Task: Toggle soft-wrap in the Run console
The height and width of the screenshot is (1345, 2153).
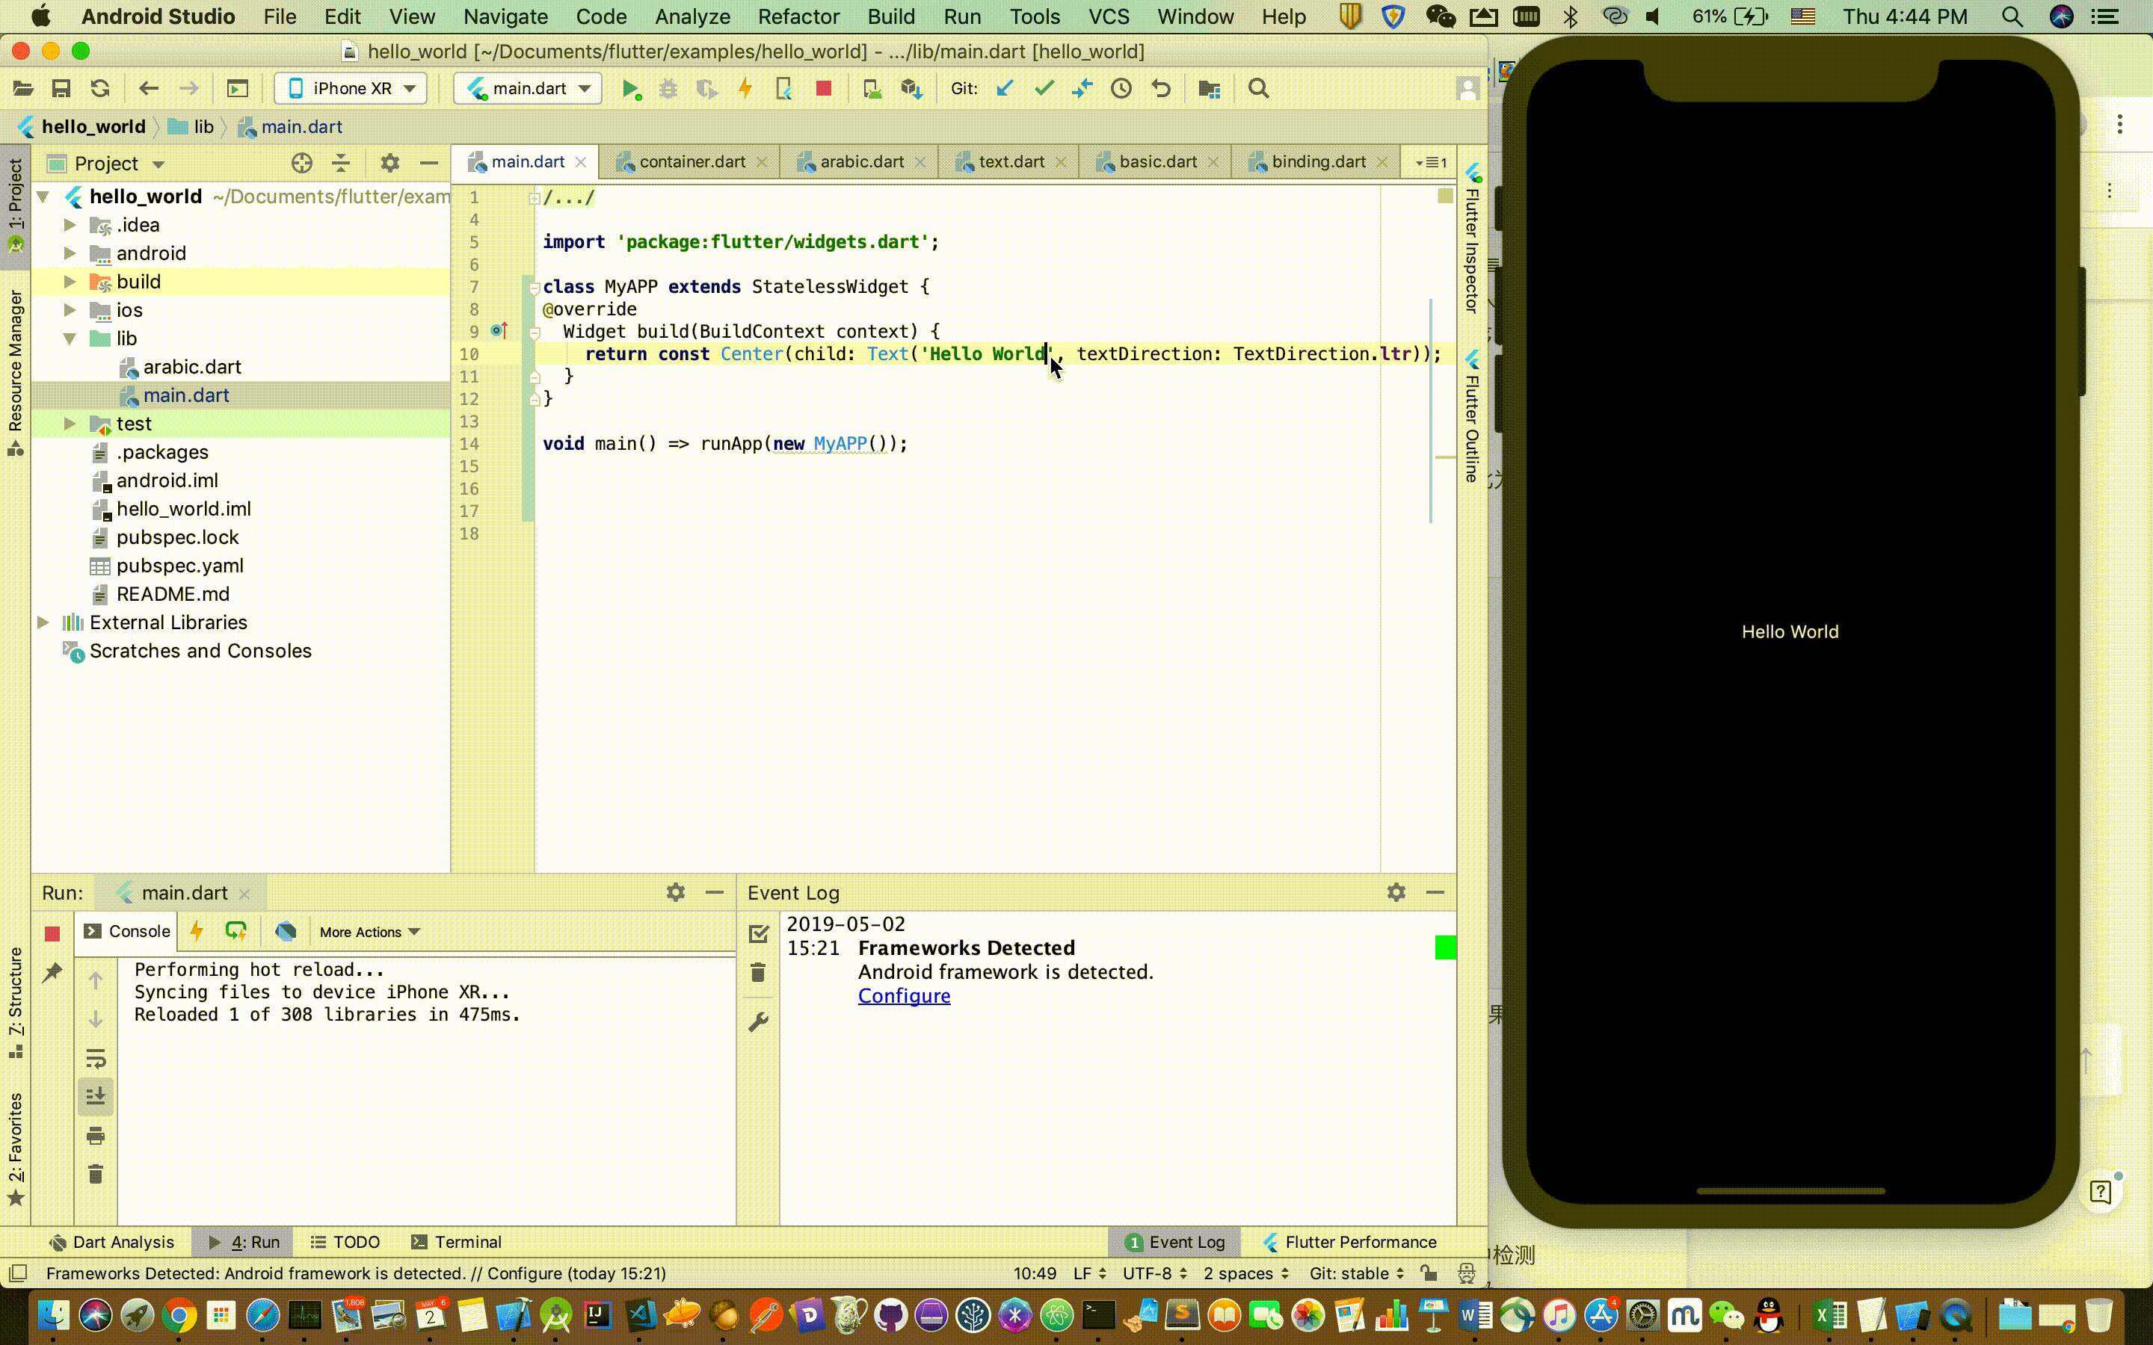Action: pyautogui.click(x=96, y=1059)
